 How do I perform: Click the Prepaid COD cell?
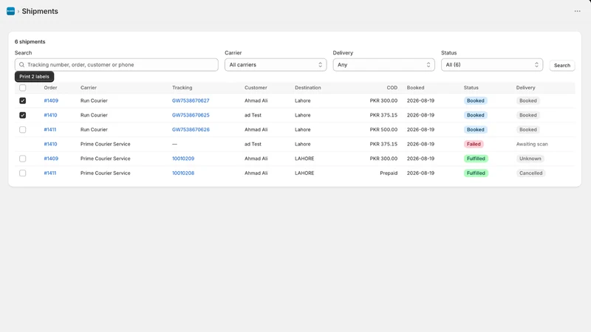(389, 173)
